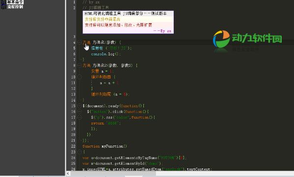Collapse the fold marker on line 4

pyautogui.click(x=80, y=42)
